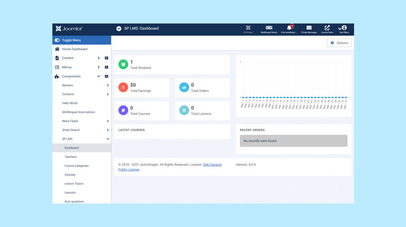Open the User Menu dropdown

[x=343, y=29]
